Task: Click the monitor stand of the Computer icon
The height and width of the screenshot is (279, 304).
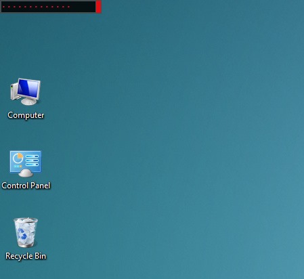Action: 28,101
